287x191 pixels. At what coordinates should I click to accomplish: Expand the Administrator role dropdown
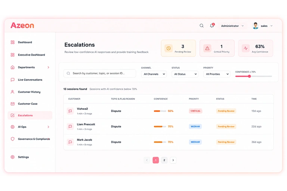[232, 26]
